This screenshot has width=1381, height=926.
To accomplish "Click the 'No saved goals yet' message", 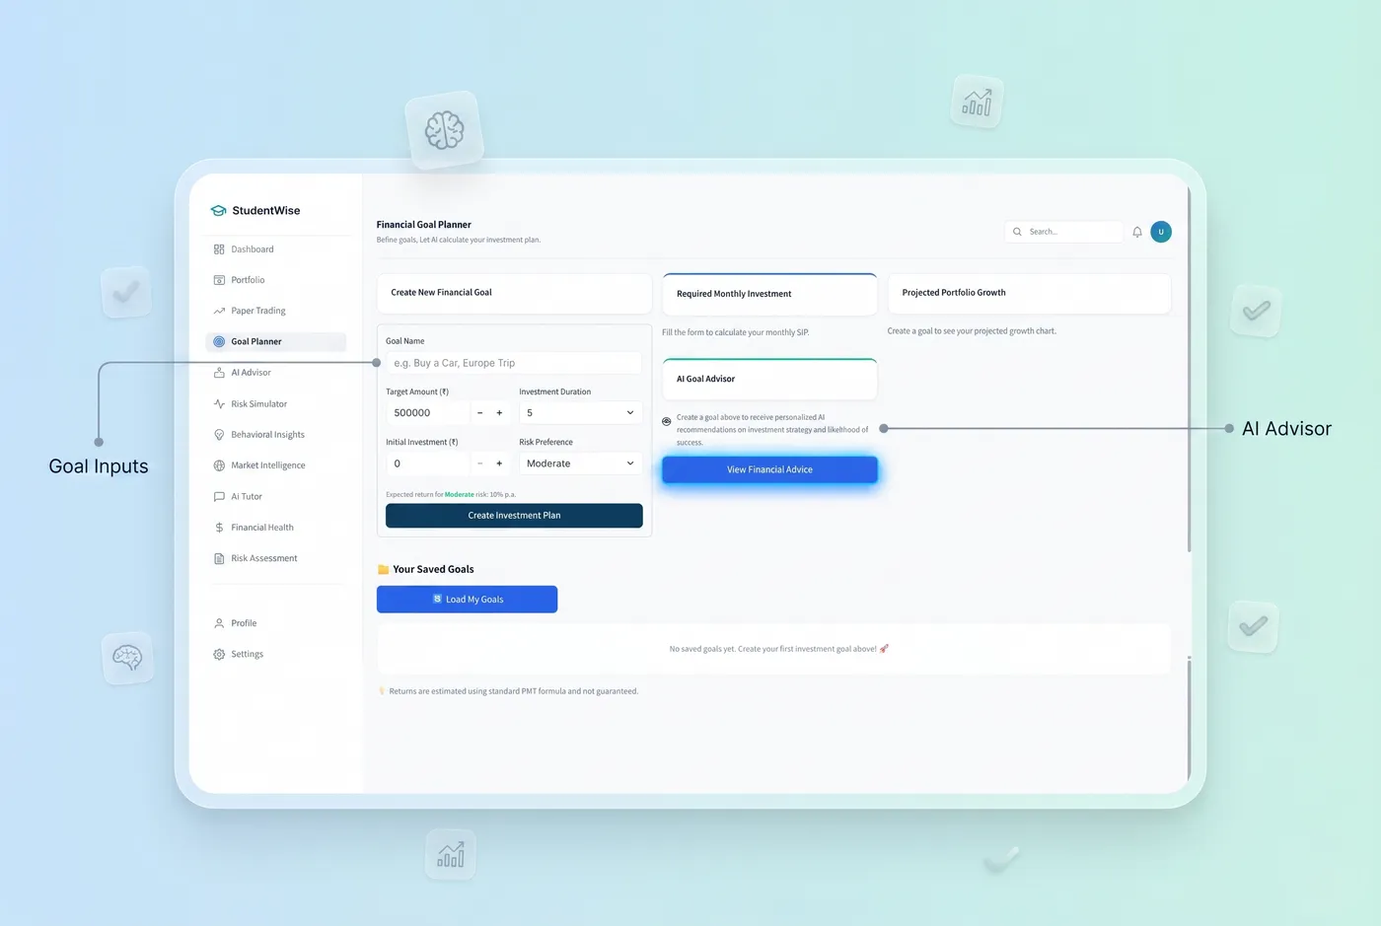I will tap(779, 649).
